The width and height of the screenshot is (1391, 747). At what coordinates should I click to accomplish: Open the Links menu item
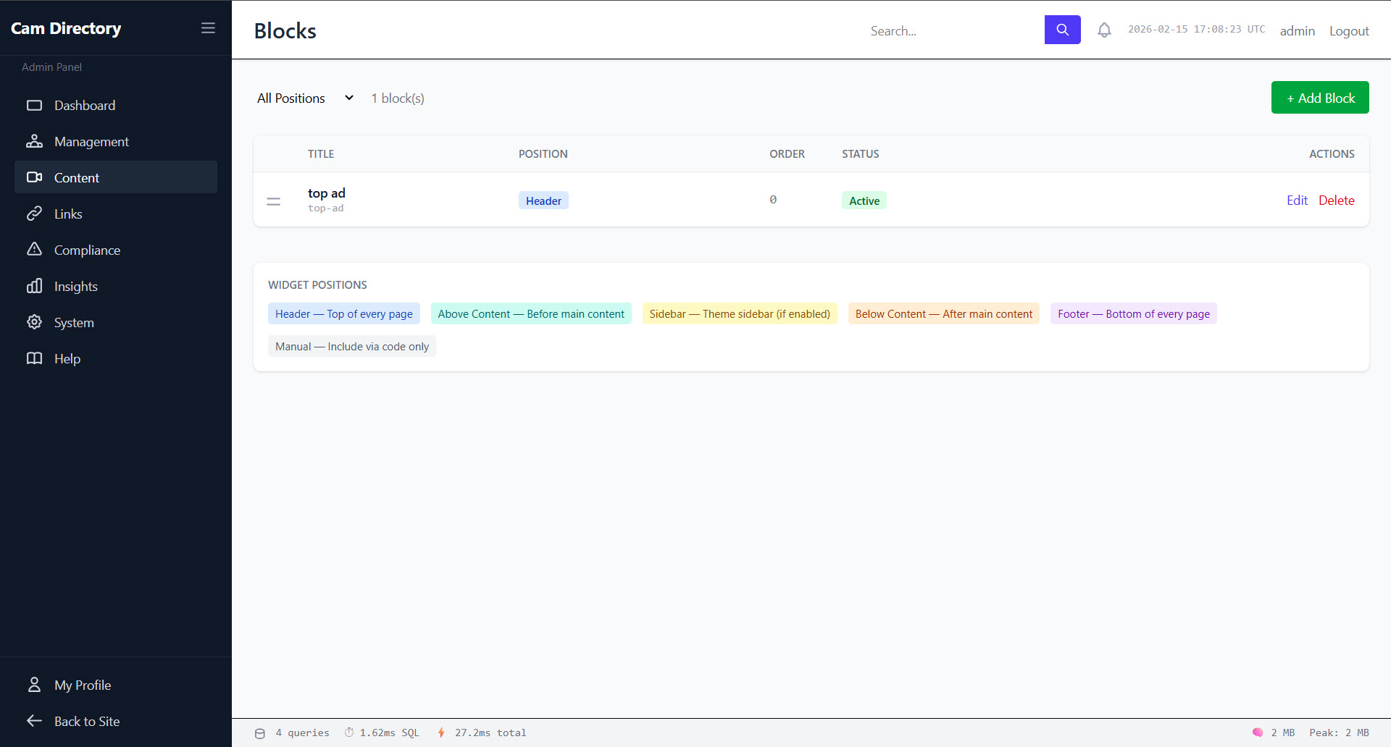point(68,214)
